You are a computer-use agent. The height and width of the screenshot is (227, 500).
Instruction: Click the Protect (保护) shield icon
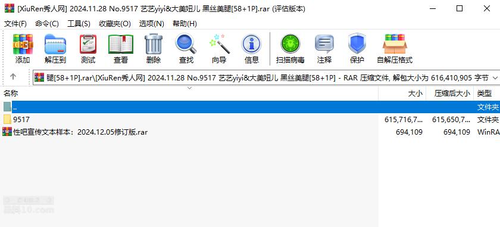[357, 48]
